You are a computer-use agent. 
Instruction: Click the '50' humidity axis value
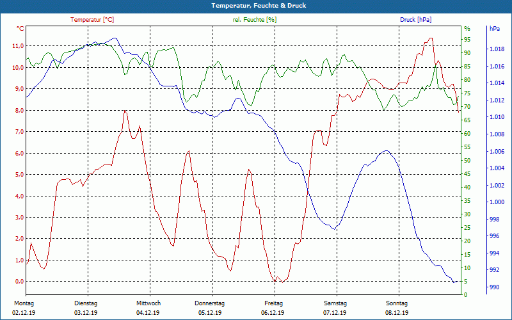pos(467,161)
